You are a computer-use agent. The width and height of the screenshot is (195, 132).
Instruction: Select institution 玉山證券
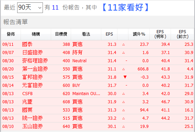[x=33, y=126]
